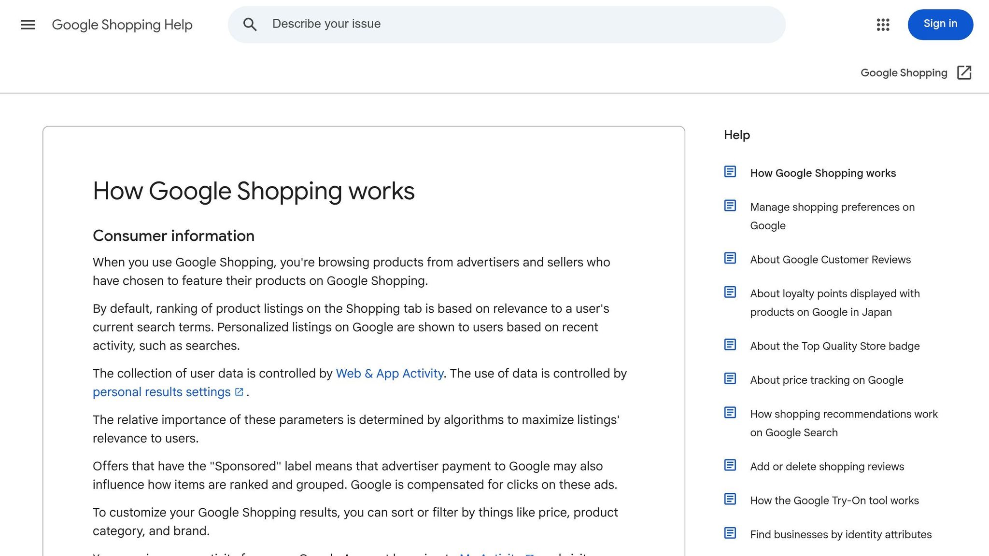Viewport: 989px width, 556px height.
Task: Click the search magnifier icon
Action: pos(250,24)
